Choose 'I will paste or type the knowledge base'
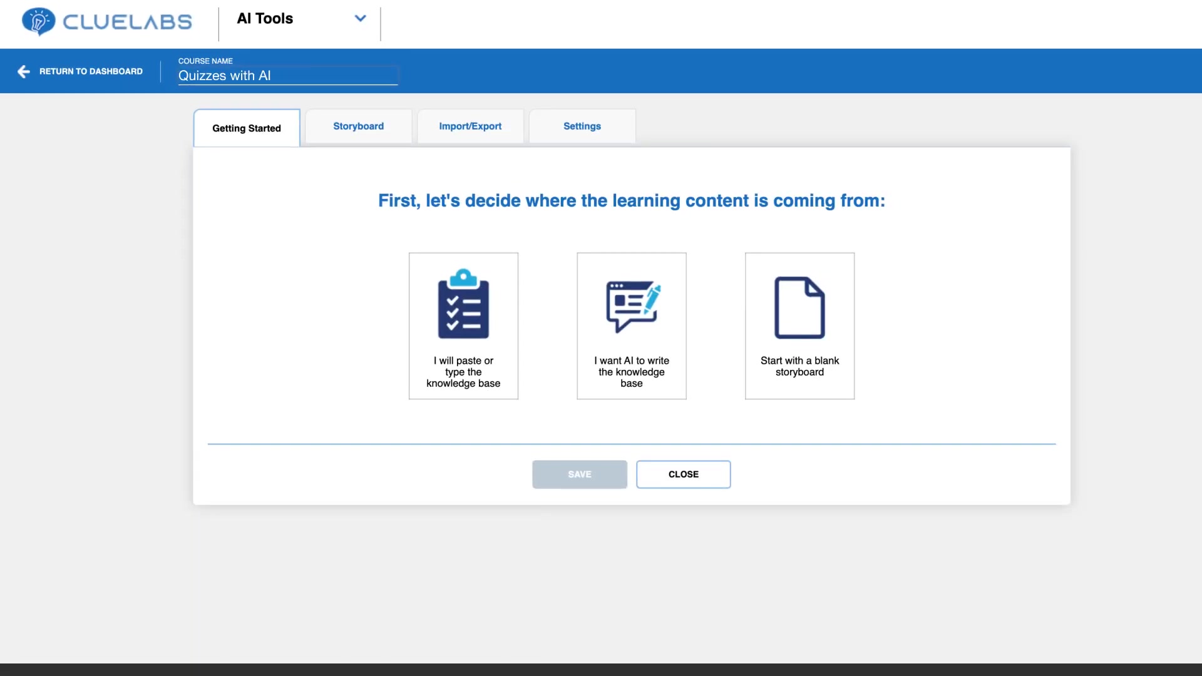Viewport: 1202px width, 676px height. [463, 326]
